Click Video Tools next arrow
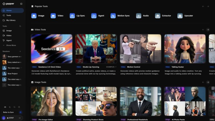The image size is (215, 121). pyautogui.click(x=208, y=30)
